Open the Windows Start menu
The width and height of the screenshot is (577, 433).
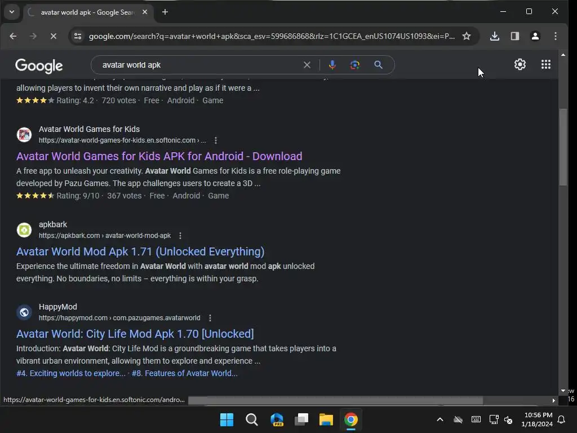[227, 419]
